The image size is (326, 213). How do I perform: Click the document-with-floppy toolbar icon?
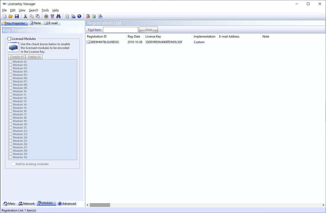pos(73,16)
